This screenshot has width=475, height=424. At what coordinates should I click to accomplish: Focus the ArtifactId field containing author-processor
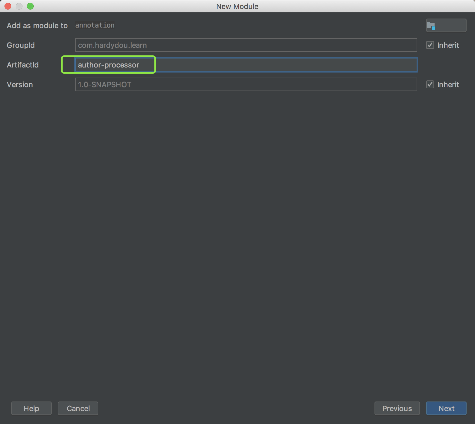tap(246, 65)
